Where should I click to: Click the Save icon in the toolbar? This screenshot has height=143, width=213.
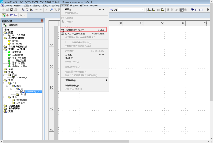pyautogui.click(x=12, y=10)
